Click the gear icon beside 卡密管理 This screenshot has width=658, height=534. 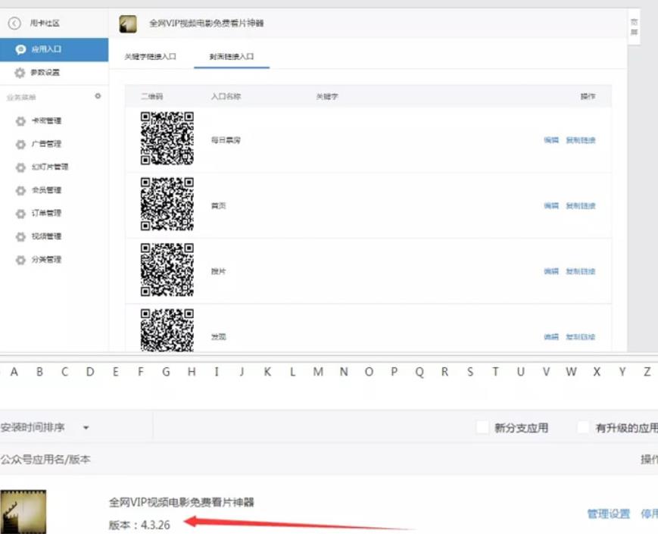tap(20, 121)
